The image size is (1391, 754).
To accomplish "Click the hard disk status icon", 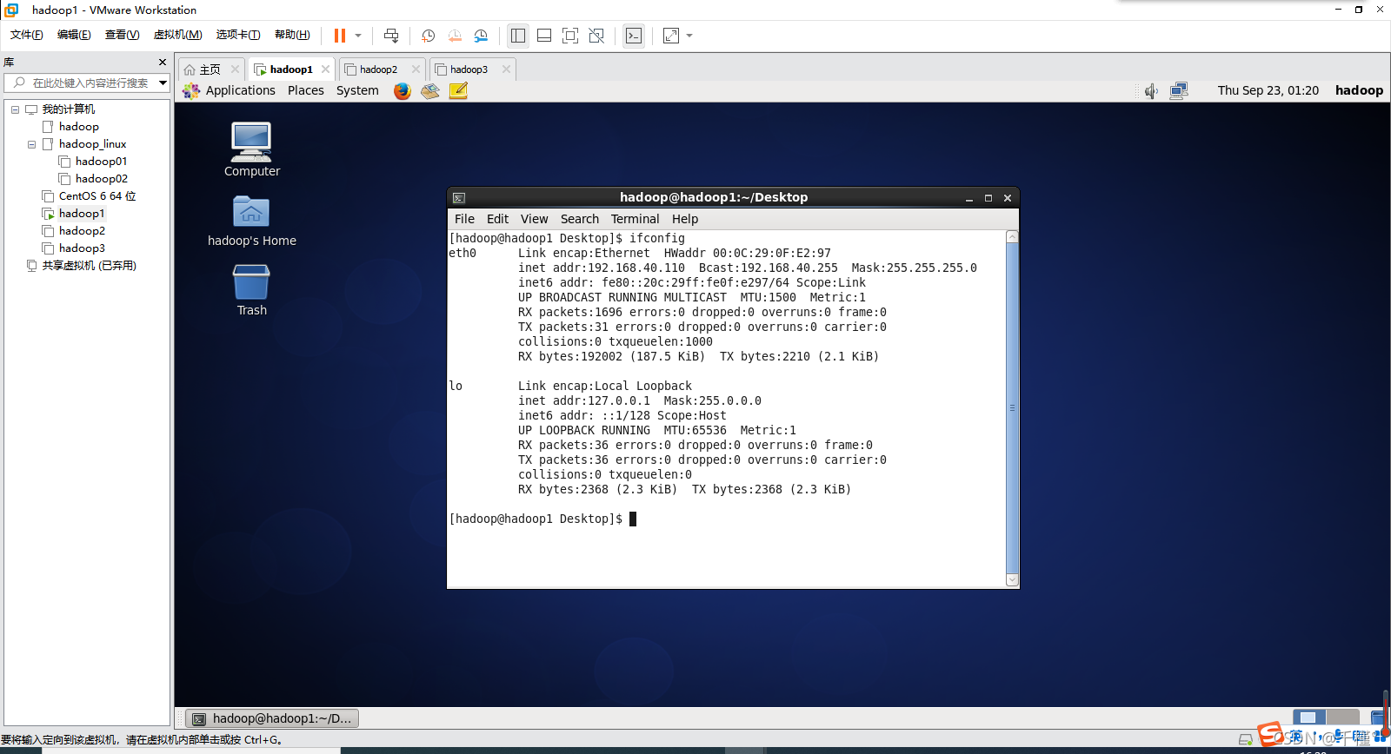I will pyautogui.click(x=1246, y=739).
